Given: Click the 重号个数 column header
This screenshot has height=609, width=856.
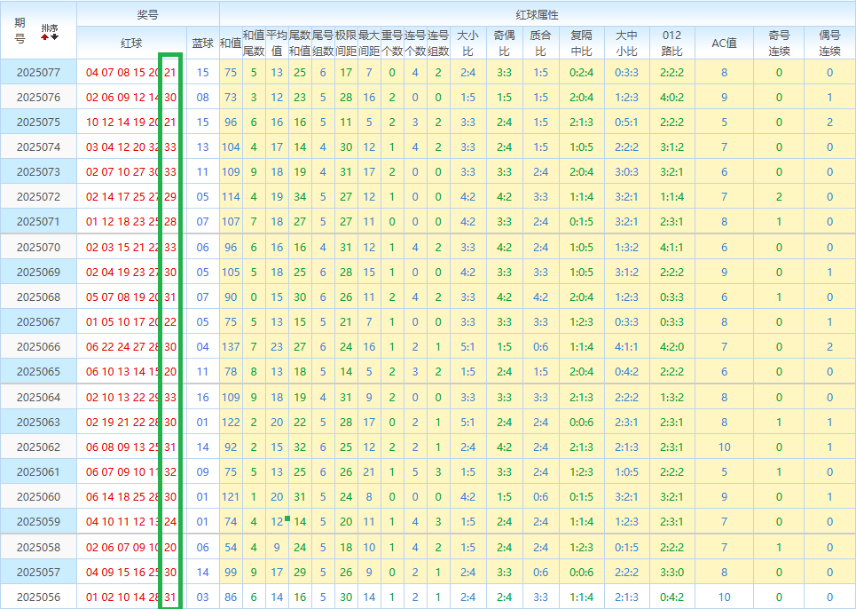Looking at the screenshot, I should click(x=392, y=43).
